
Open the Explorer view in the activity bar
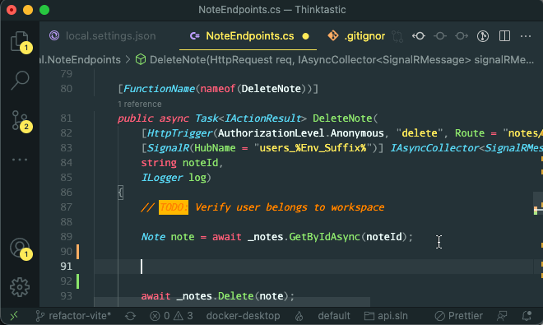pos(20,42)
